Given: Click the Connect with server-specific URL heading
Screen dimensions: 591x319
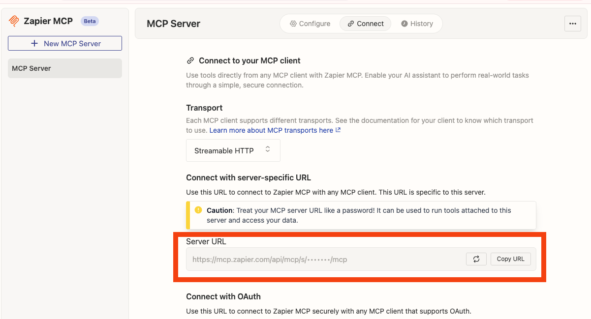Looking at the screenshot, I should 249,177.
